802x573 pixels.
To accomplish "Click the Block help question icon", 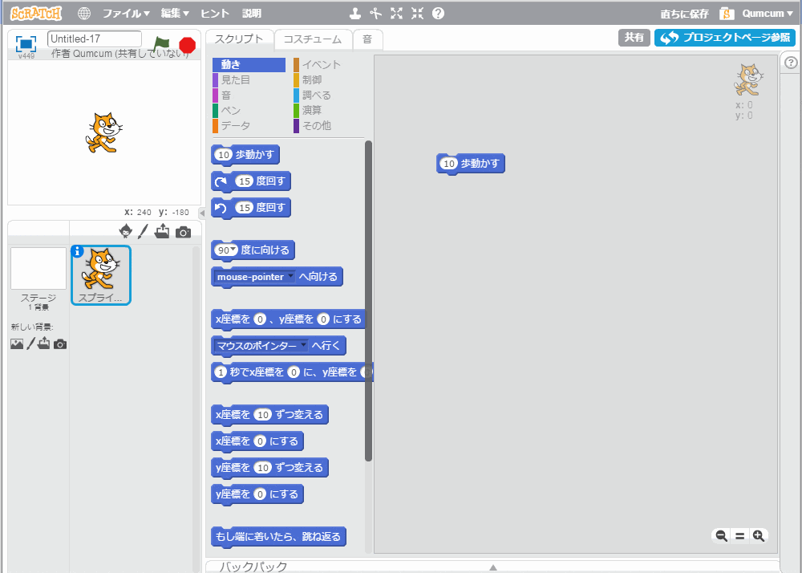I will 439,14.
